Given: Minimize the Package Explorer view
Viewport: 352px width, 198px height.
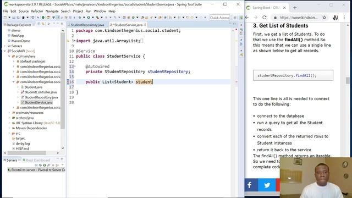Looking at the screenshot, I should [x=58, y=23].
